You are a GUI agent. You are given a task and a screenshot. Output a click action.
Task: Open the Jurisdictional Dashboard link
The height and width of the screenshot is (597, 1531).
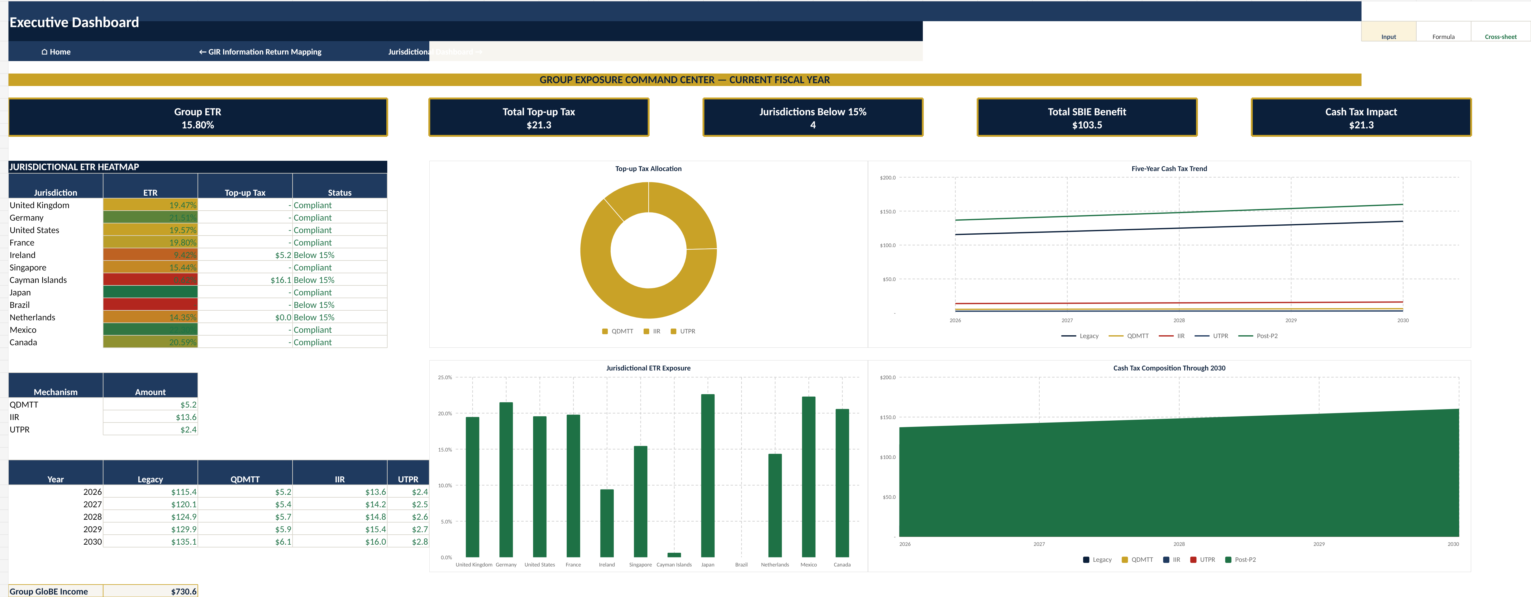(x=435, y=52)
